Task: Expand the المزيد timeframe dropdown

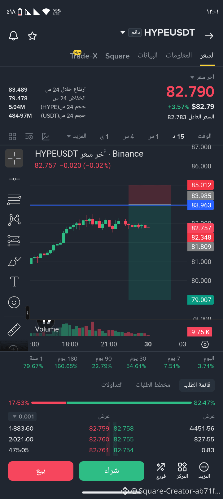Action: click(x=77, y=136)
